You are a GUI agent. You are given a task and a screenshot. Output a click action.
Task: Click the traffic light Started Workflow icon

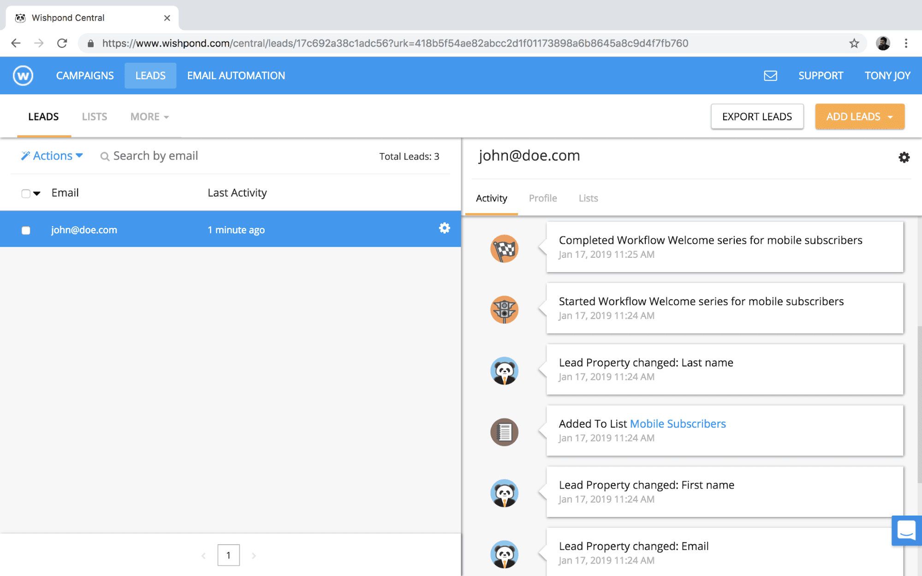click(504, 309)
